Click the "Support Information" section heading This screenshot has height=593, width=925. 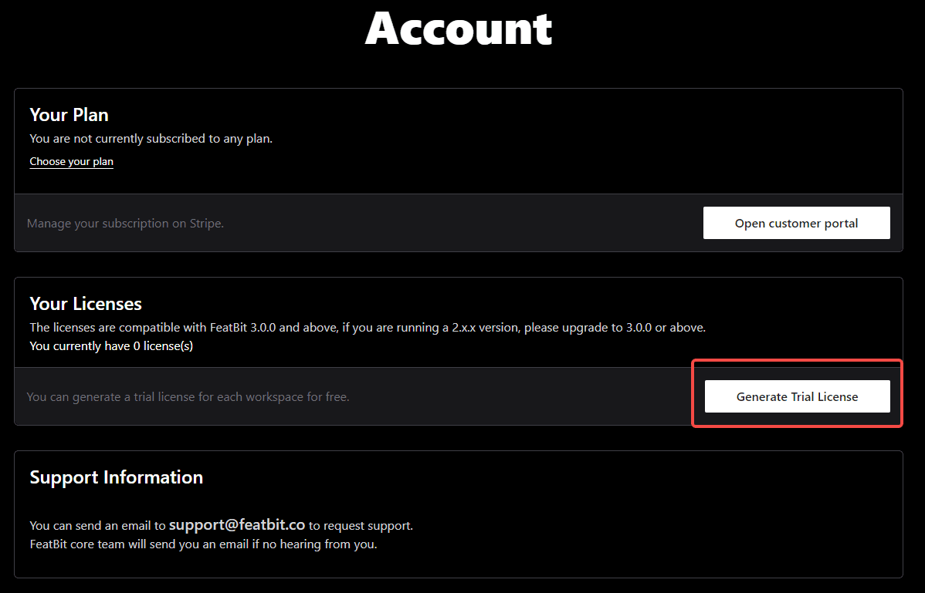pyautogui.click(x=116, y=477)
